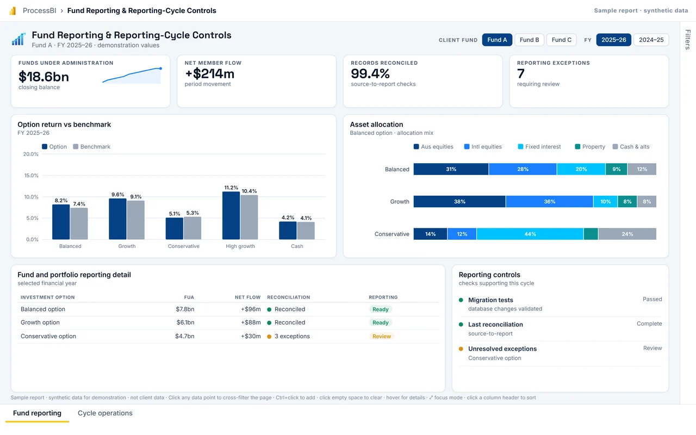Sort by the FUA column header
Screen dimensions: 696x435
click(x=189, y=297)
